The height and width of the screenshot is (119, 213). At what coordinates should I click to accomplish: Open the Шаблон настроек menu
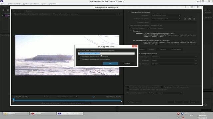(31, 4)
